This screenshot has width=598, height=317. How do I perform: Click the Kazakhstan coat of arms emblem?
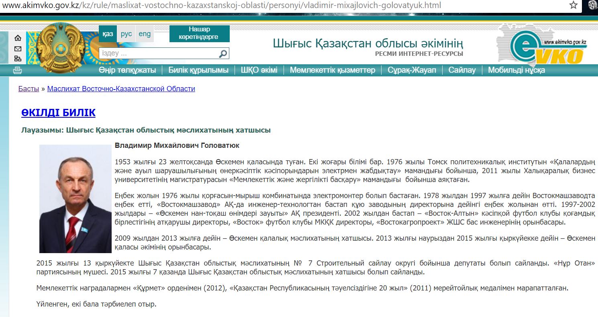(x=63, y=47)
